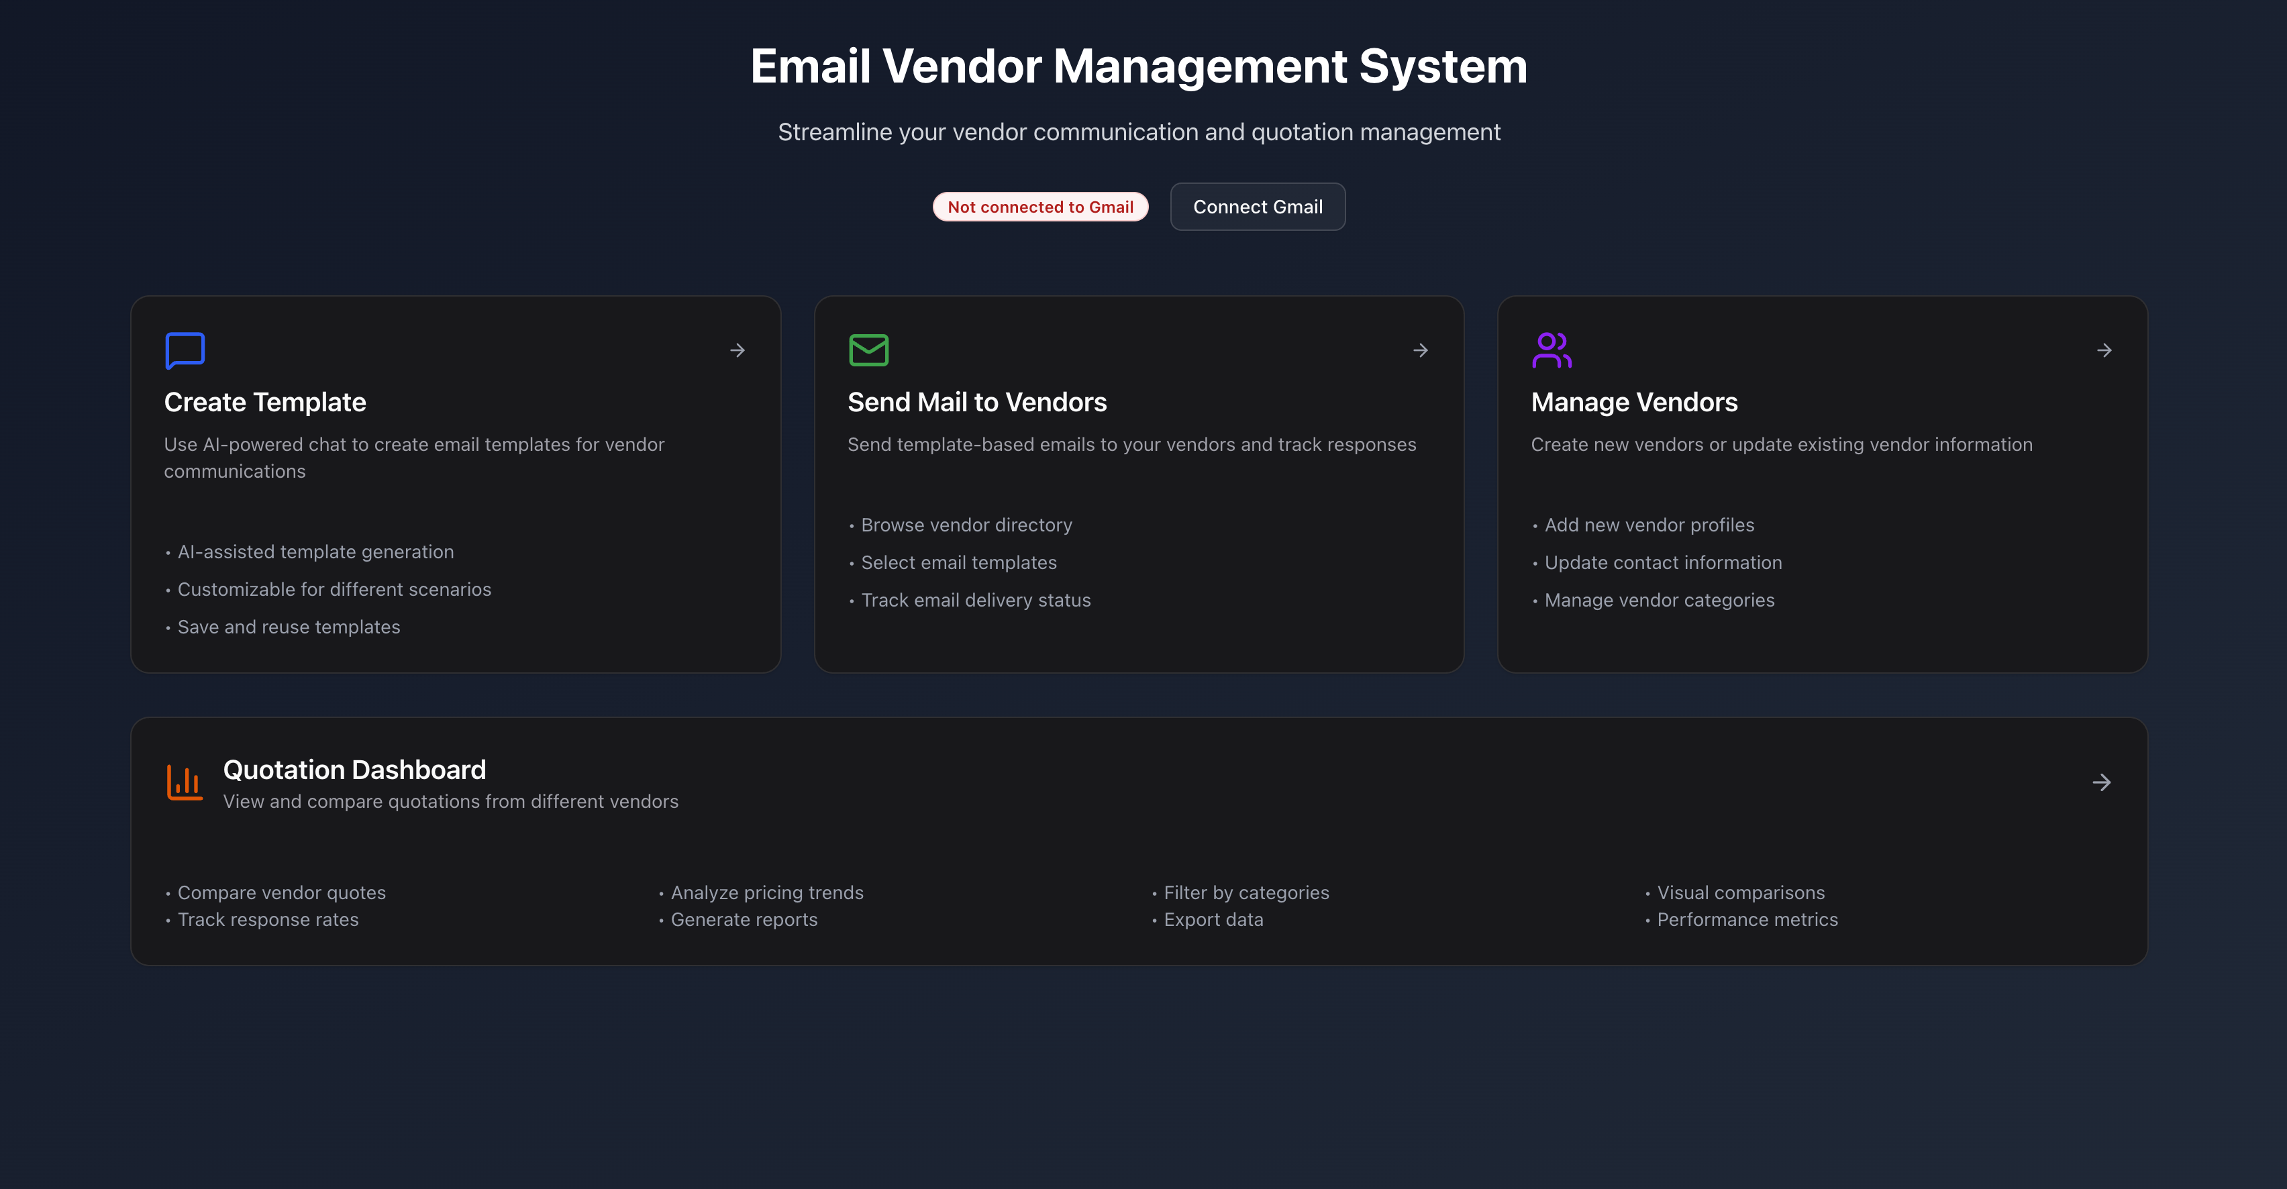Open Manage Vendors via its arrow icon

point(2104,350)
